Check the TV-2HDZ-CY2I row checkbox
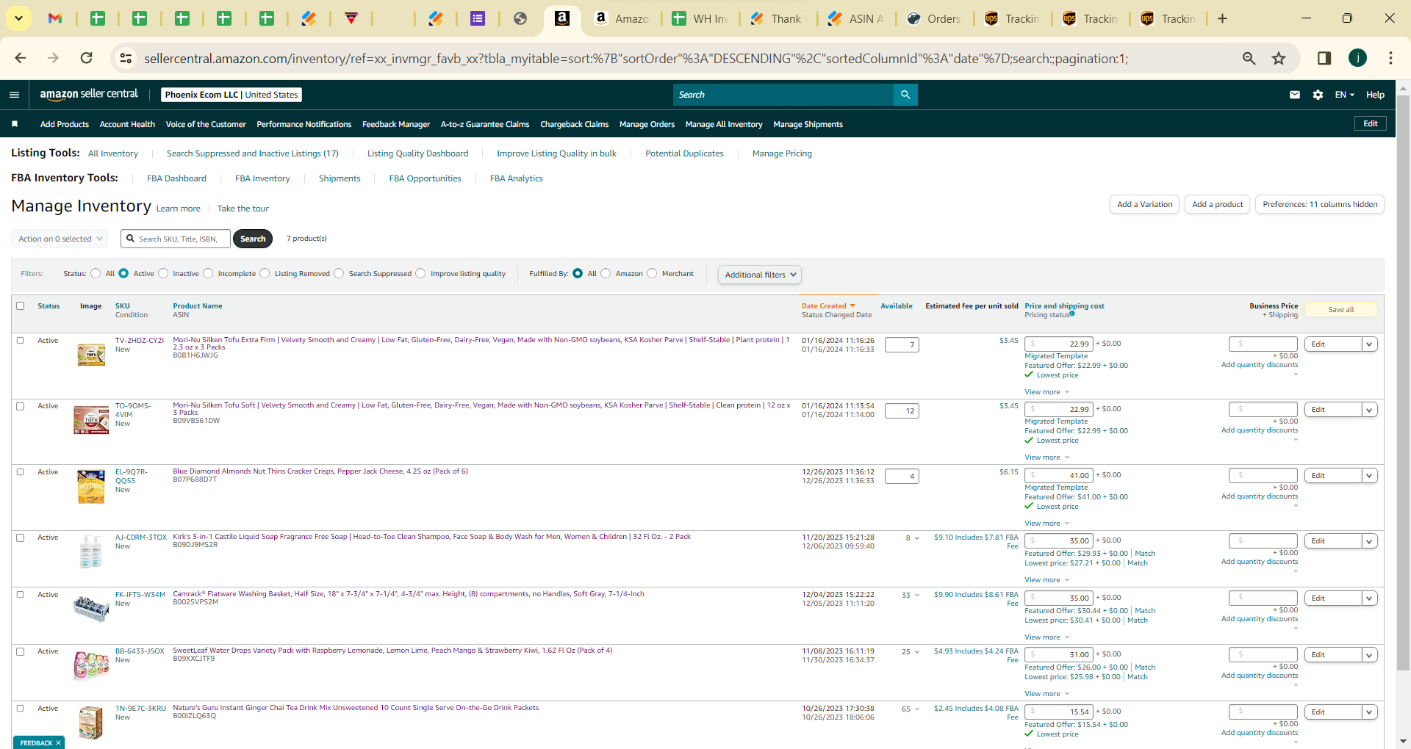Image resolution: width=1411 pixels, height=749 pixels. point(21,341)
